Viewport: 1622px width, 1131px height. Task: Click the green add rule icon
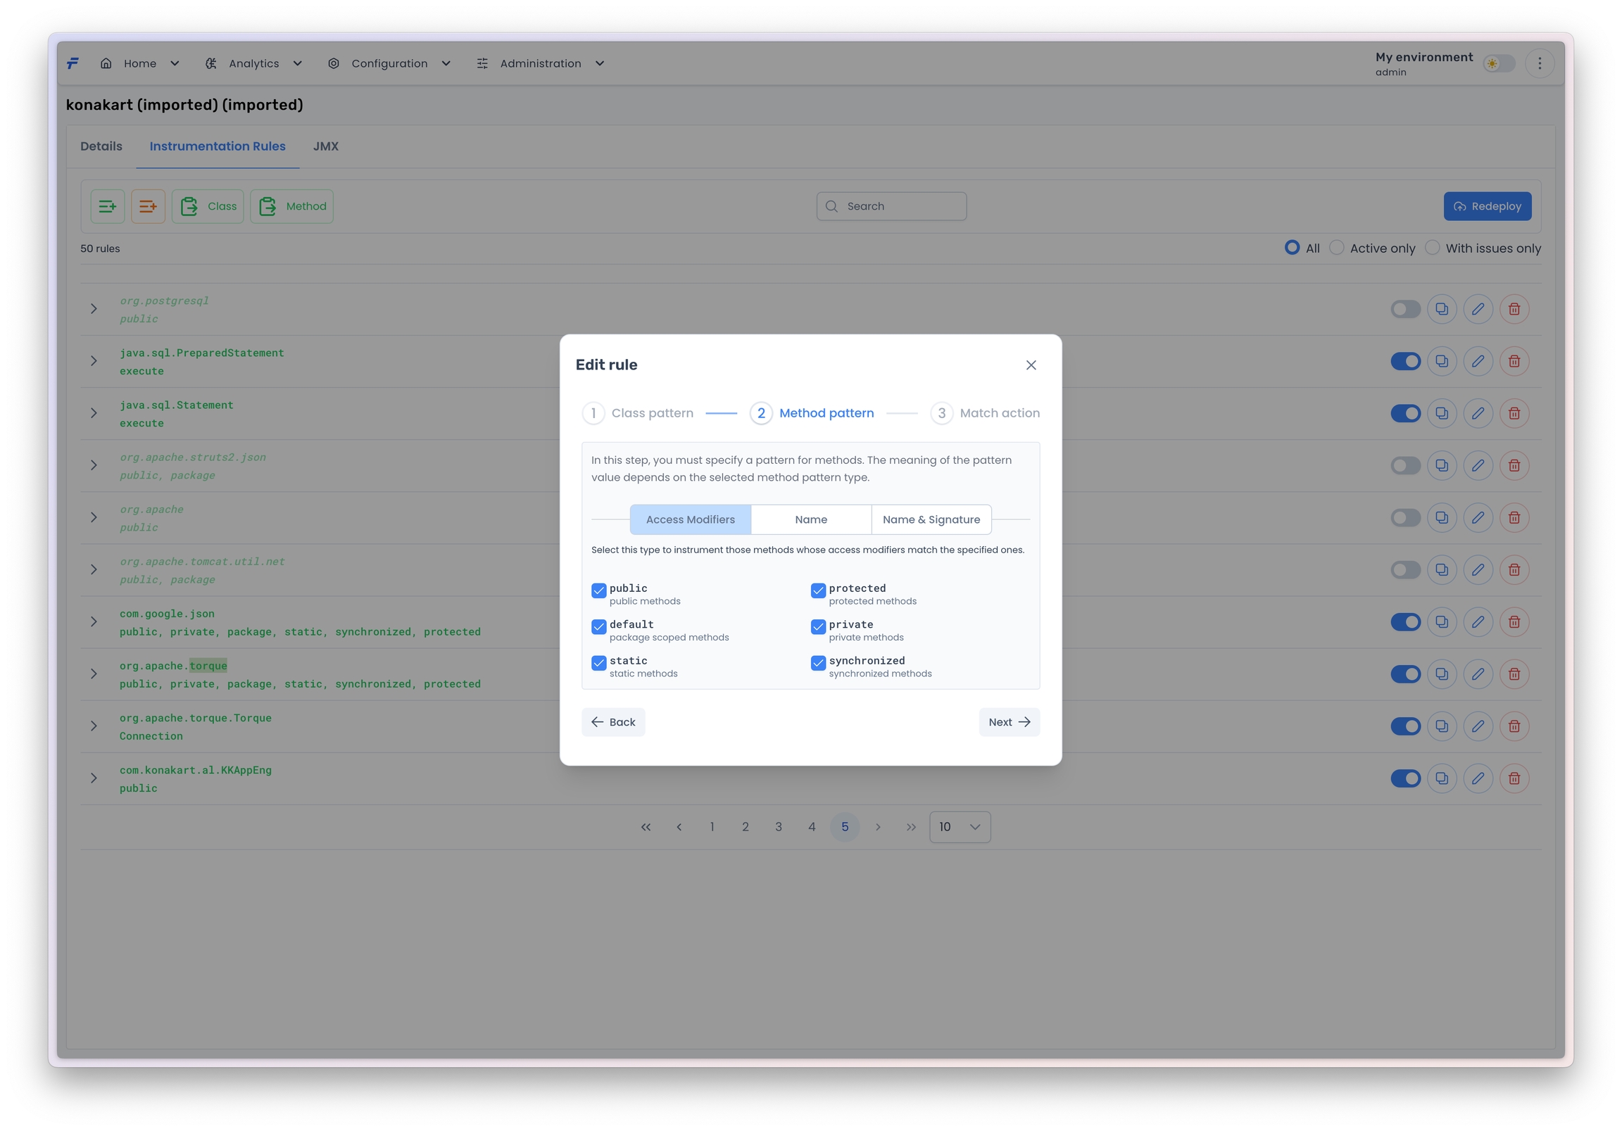click(x=108, y=206)
